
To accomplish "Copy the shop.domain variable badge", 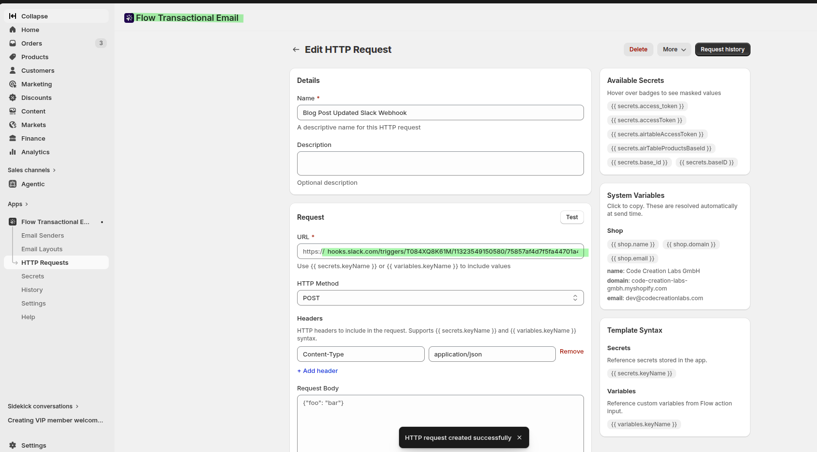I will point(691,244).
